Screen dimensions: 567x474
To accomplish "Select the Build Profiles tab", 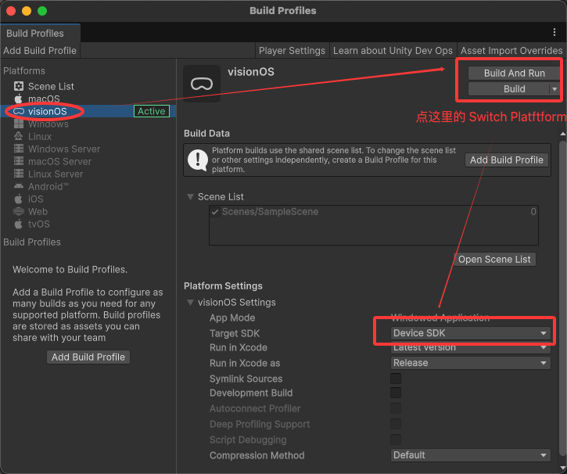I will coord(41,34).
